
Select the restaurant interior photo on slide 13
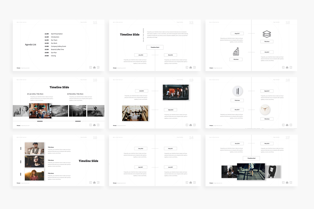[135, 113]
